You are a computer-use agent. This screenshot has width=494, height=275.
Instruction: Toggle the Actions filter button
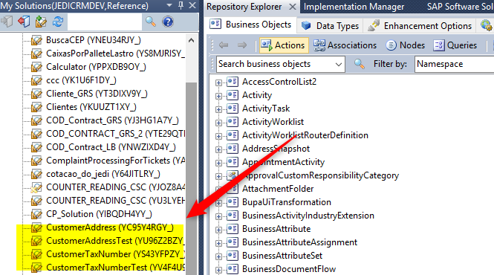pyautogui.click(x=283, y=45)
